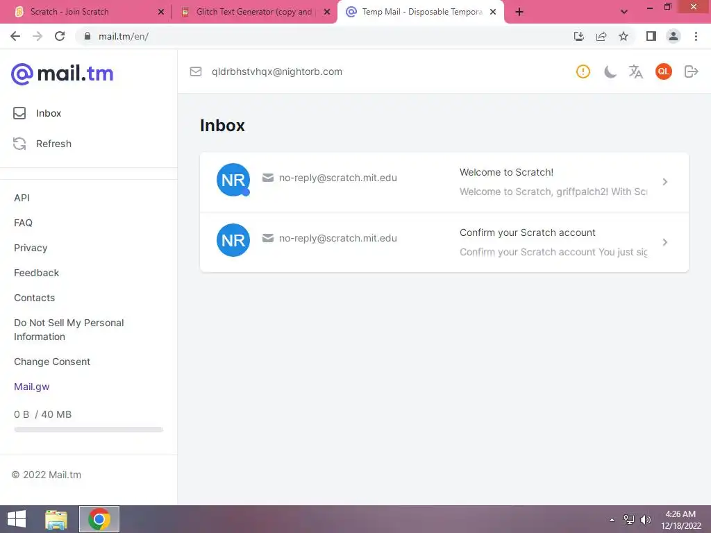The image size is (711, 533).
Task: Open the Chrome profile button
Action: tap(674, 36)
